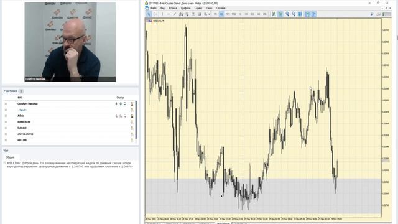
Task: Set chart type to bar chart
Action: click(x=274, y=14)
